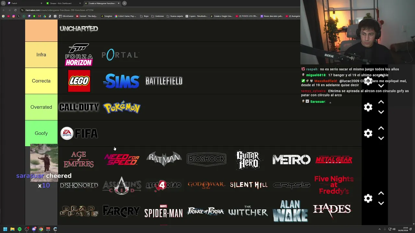Pick the Crysis logo
The height and width of the screenshot is (233, 415).
tap(291, 185)
